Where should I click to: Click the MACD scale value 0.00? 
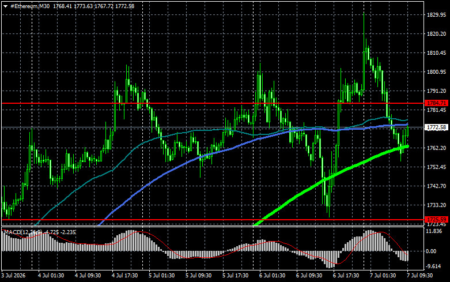coord(432,251)
